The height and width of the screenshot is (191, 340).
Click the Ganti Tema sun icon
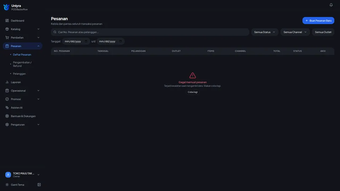7,185
